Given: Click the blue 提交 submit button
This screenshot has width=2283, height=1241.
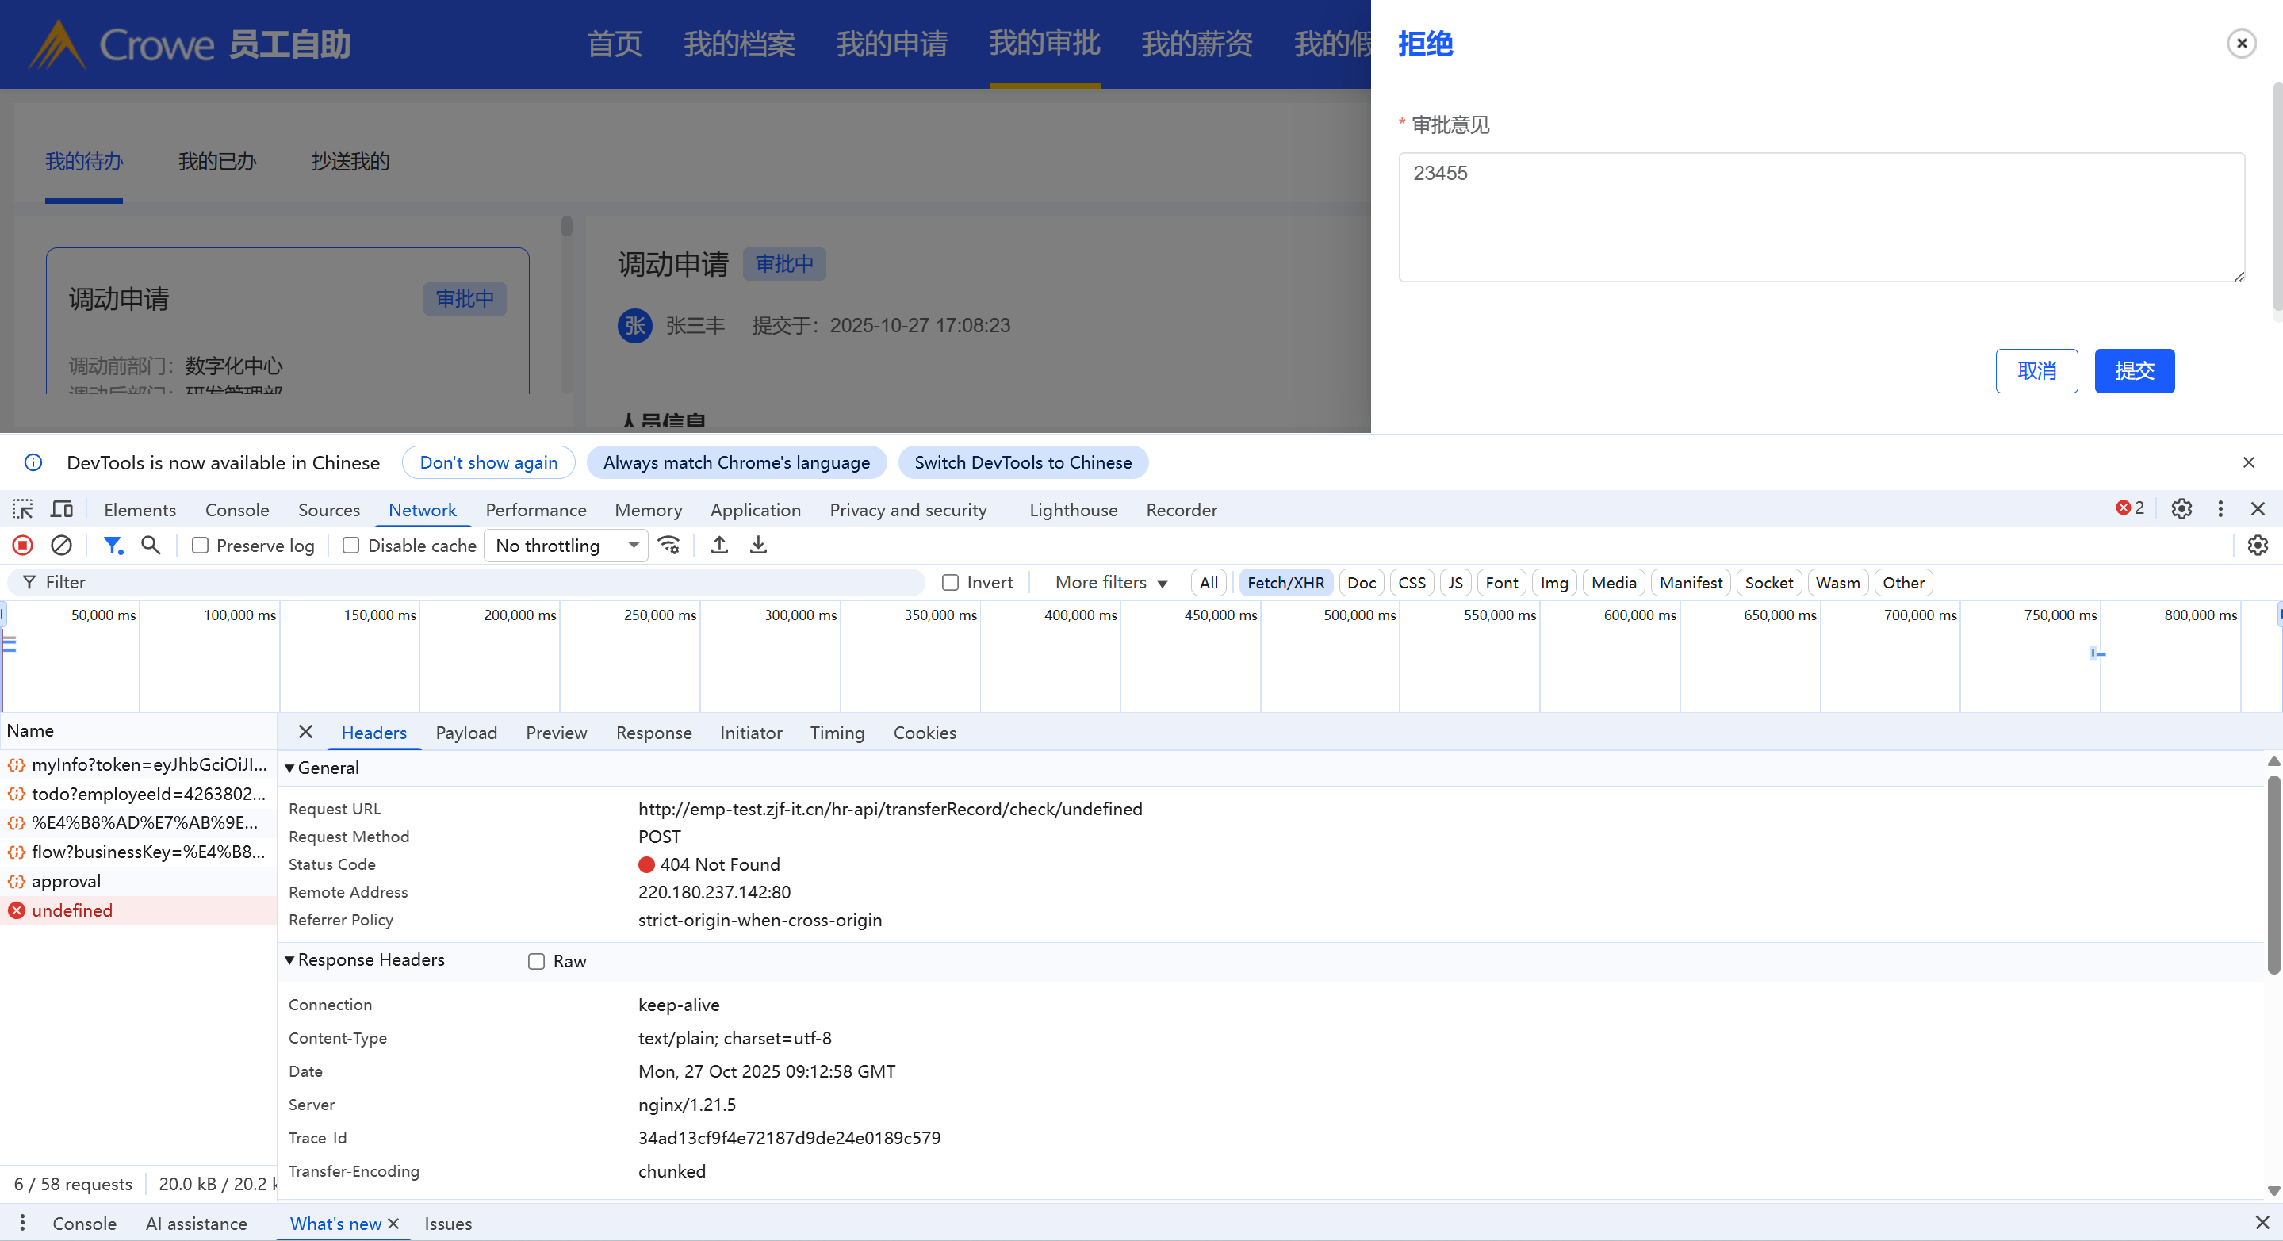Looking at the screenshot, I should [x=2134, y=370].
